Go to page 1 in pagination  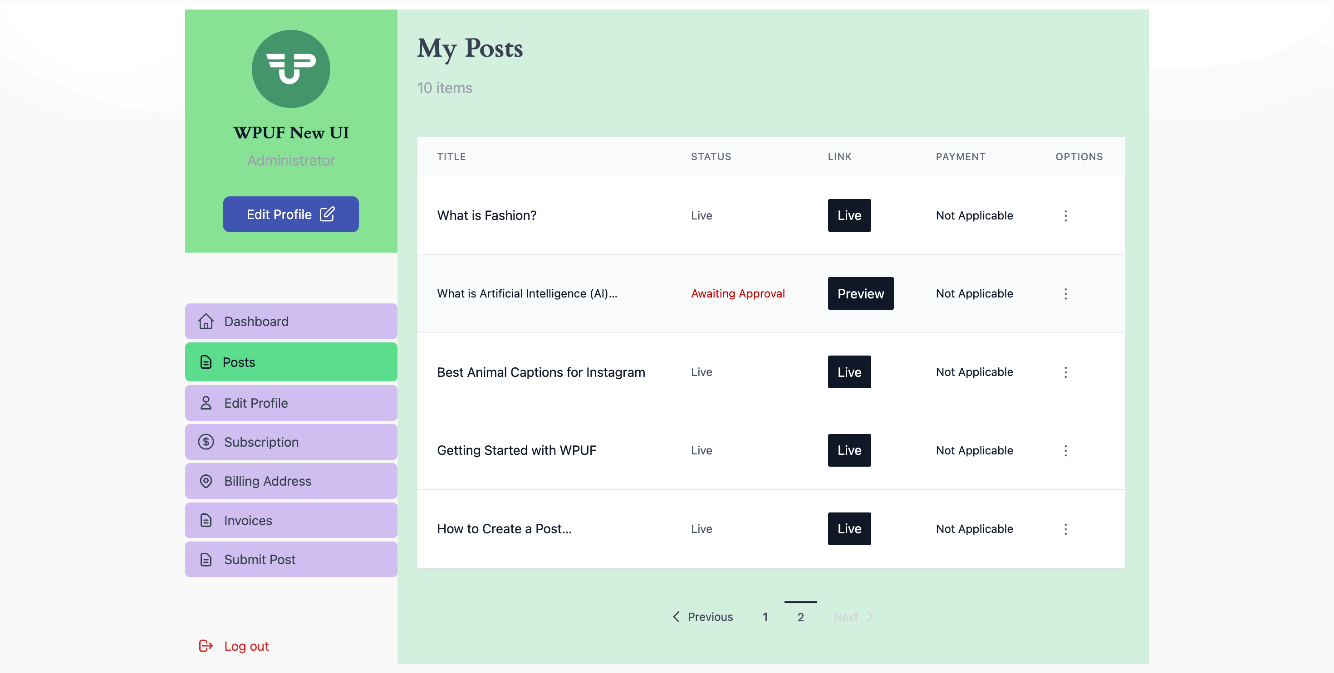[x=765, y=617]
